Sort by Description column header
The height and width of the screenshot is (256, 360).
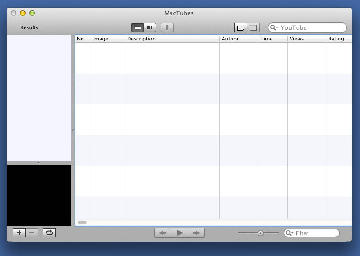click(172, 39)
